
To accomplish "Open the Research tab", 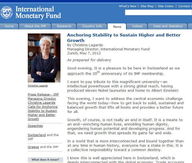I will click(64, 26).
